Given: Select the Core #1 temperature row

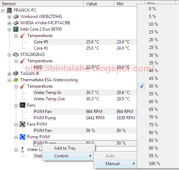Looking at the screenshot, I should click(85, 48).
